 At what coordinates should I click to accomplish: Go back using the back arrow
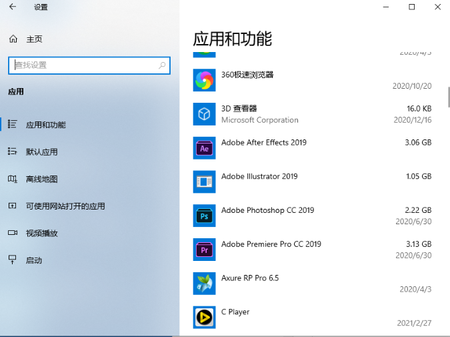click(13, 7)
